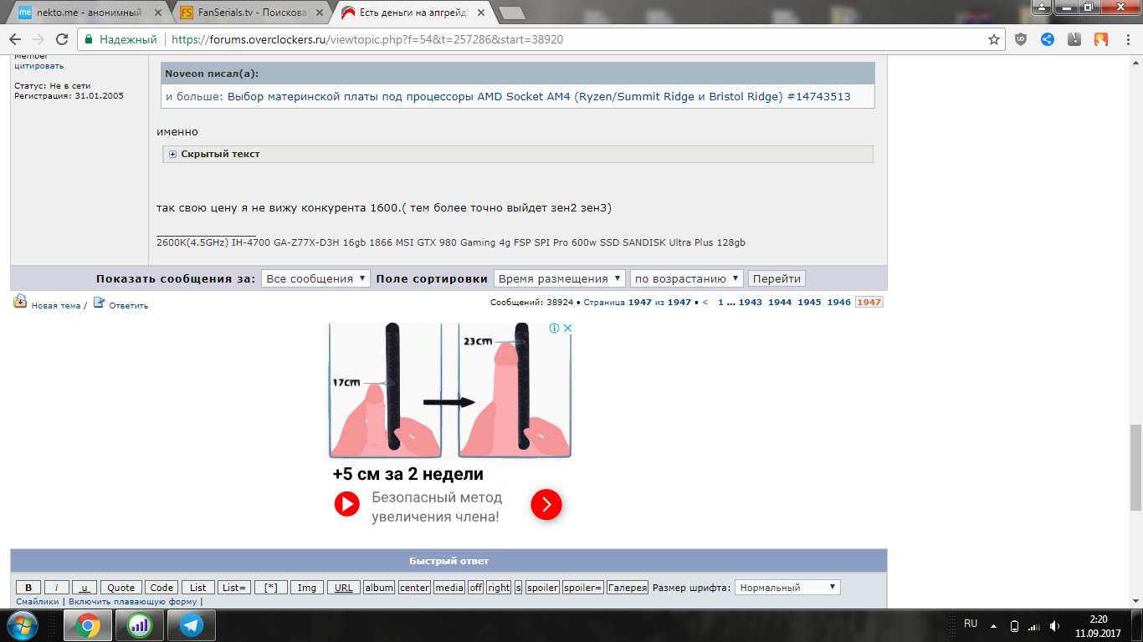Screen dimensions: 1143x642
Task: Click the underline u formatting button
Action: click(x=85, y=588)
